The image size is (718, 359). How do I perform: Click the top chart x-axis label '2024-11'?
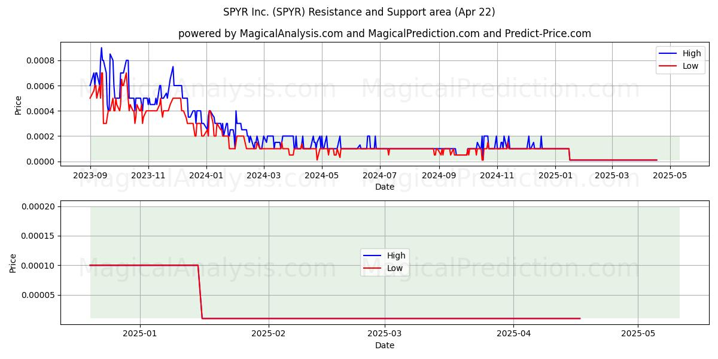(497, 175)
